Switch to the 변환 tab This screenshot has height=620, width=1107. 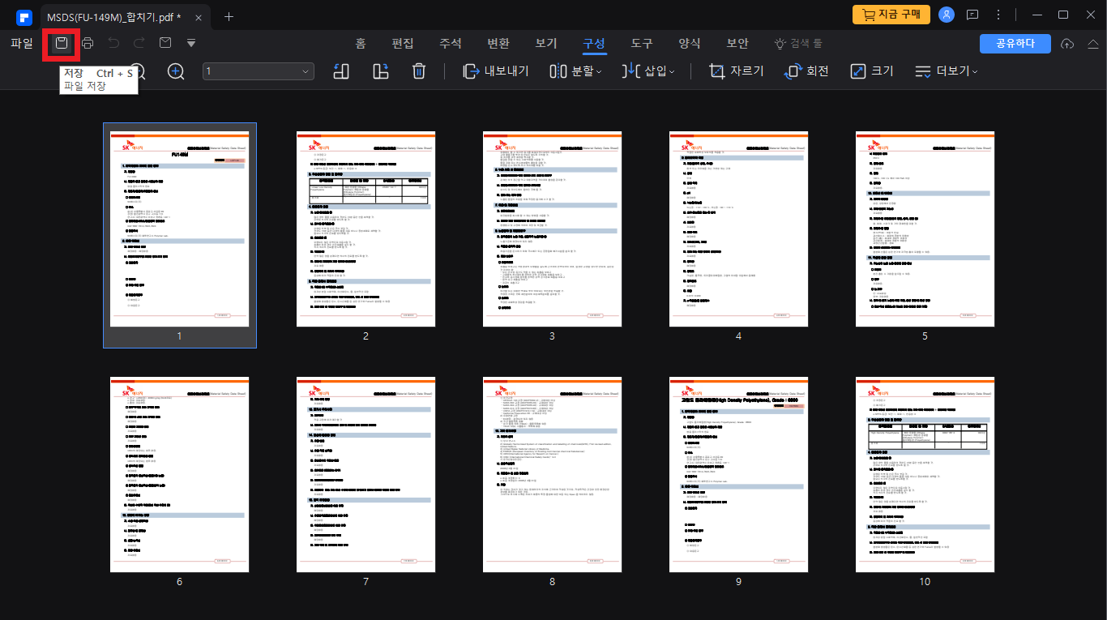(x=498, y=43)
